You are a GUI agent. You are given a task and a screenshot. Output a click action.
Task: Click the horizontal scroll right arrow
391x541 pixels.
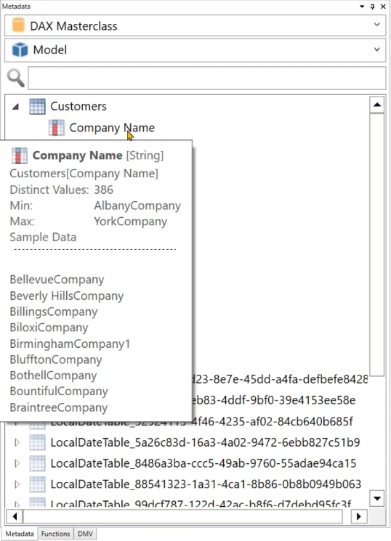coord(358,516)
